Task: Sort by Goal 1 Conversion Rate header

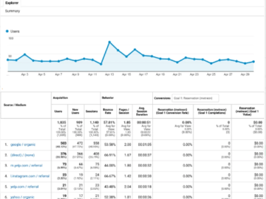Action: click(x=172, y=111)
